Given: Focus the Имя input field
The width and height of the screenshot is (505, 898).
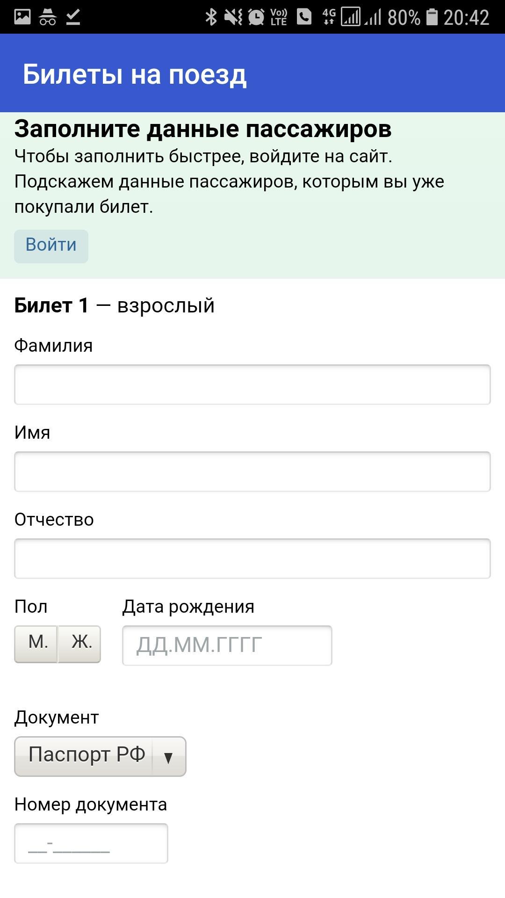Looking at the screenshot, I should pos(252,471).
